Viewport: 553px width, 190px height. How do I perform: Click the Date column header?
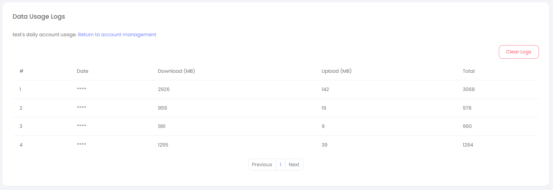(x=82, y=71)
